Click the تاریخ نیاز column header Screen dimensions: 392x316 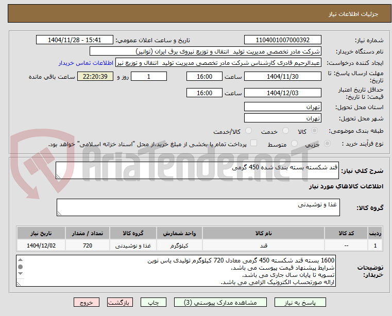[x=41, y=233]
